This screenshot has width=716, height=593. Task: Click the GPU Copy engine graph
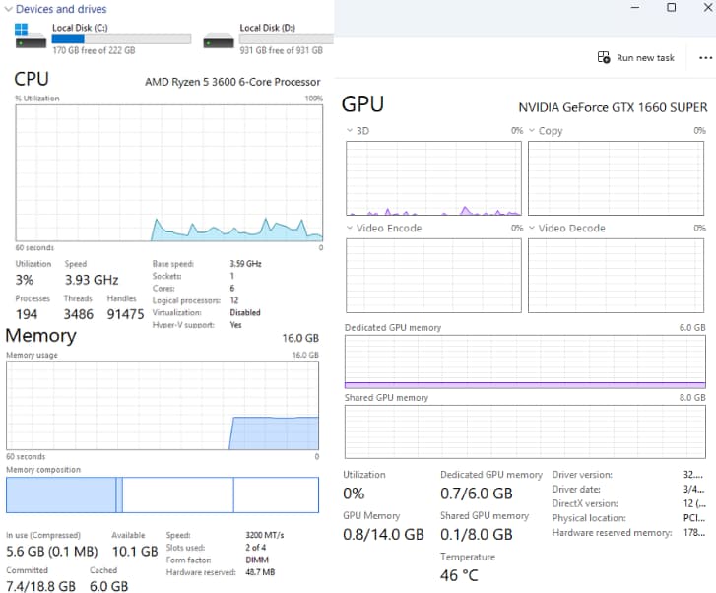click(616, 178)
